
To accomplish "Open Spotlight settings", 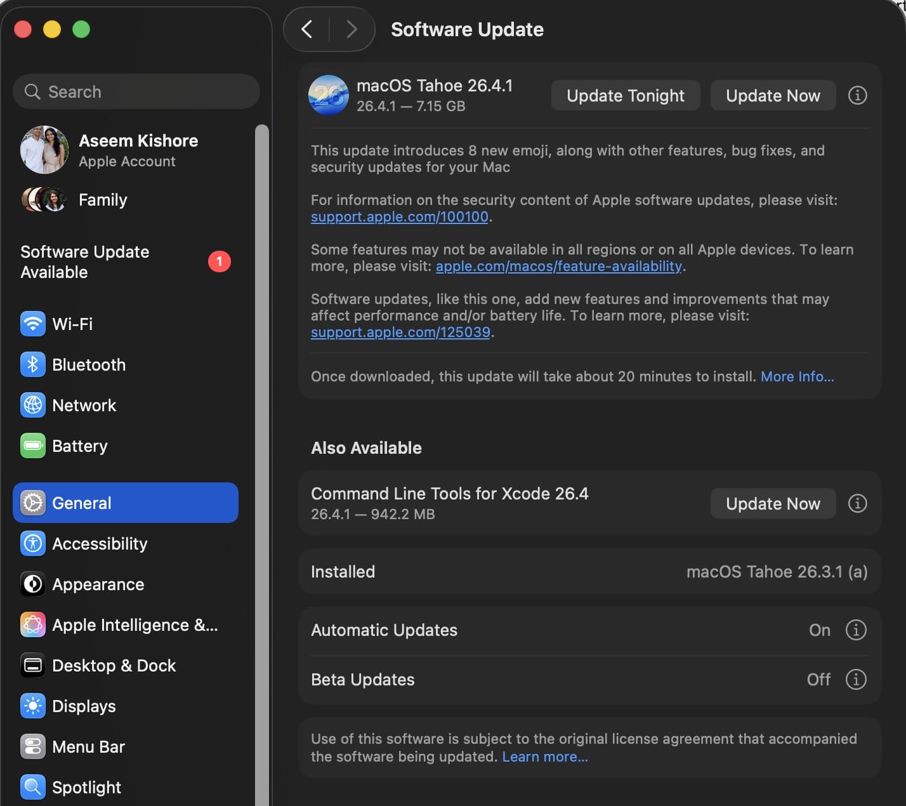I will click(x=126, y=787).
